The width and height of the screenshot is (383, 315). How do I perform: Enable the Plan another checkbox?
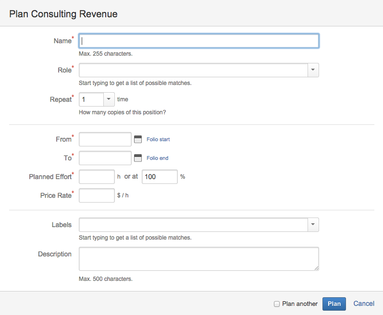(276, 303)
